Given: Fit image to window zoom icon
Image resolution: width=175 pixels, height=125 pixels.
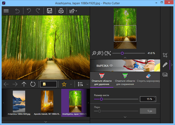Looking at the screenshot, I should (x=109, y=53).
